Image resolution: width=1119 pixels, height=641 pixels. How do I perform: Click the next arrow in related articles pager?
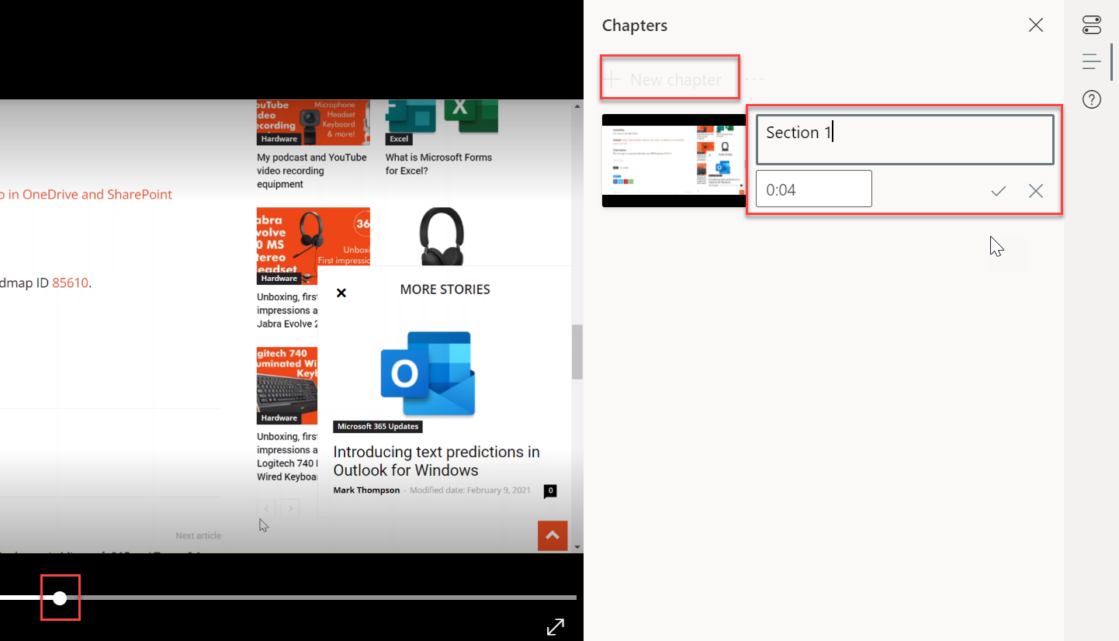(x=289, y=509)
